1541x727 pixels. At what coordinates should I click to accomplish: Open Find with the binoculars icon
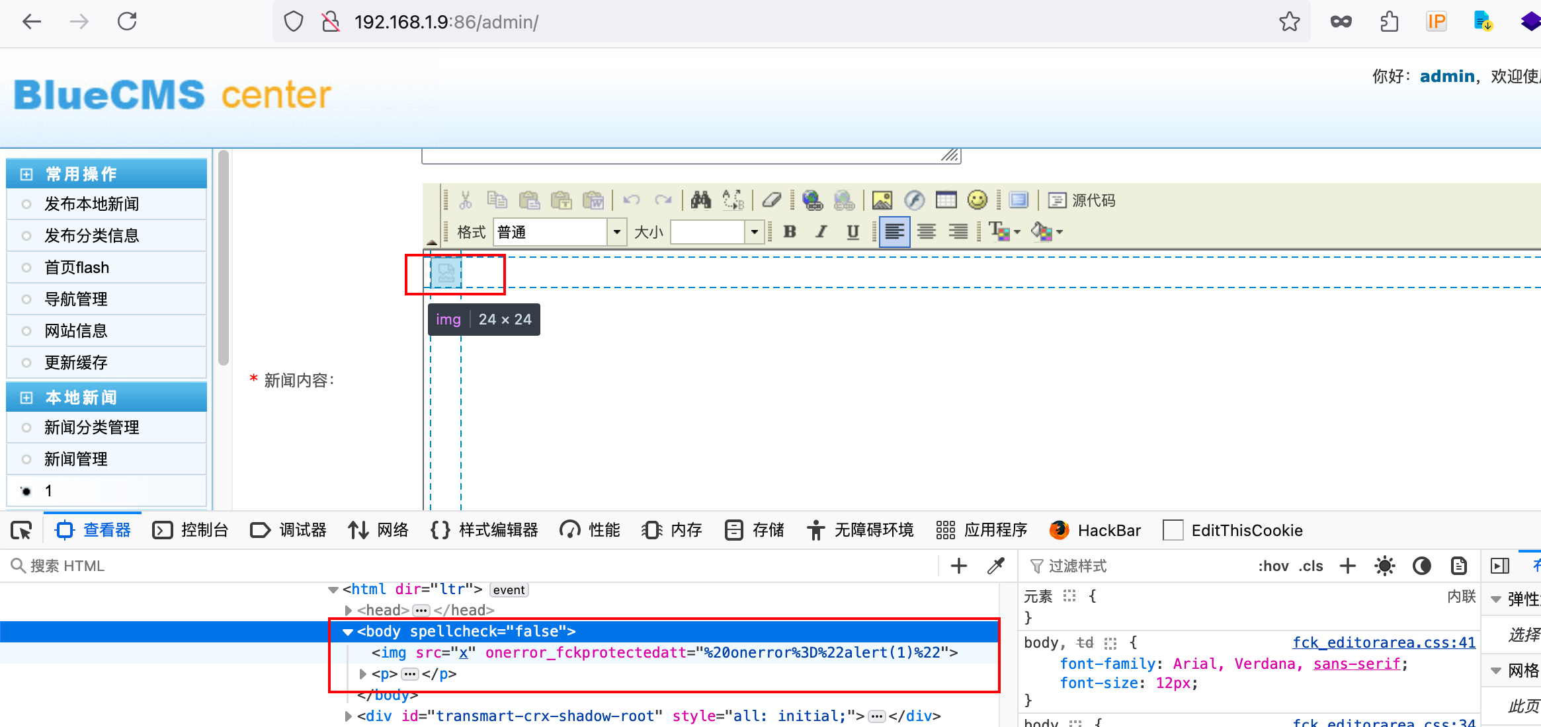click(701, 200)
